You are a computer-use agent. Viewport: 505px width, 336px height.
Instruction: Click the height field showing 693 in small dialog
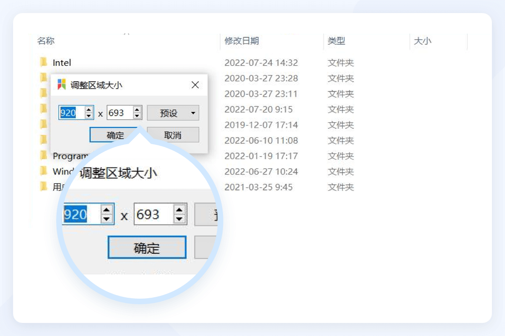click(119, 113)
